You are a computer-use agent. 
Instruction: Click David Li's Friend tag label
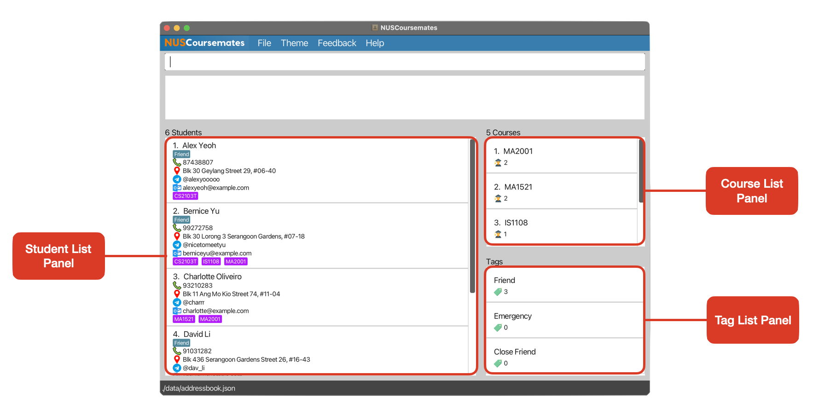(181, 343)
